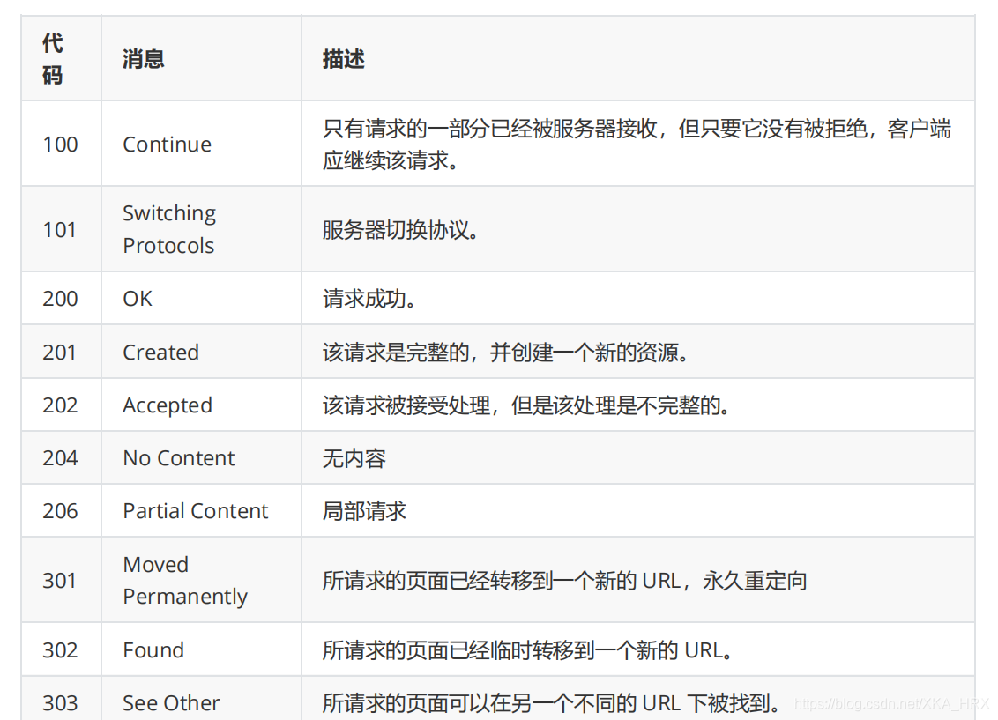
Task: Click status code 204
Action: point(60,457)
